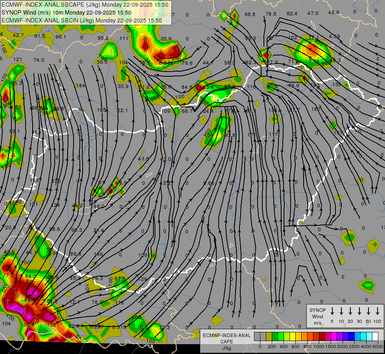Click the 98.6 value on the map
Viewport: 385px width, 354px height.
pyautogui.click(x=55, y=229)
